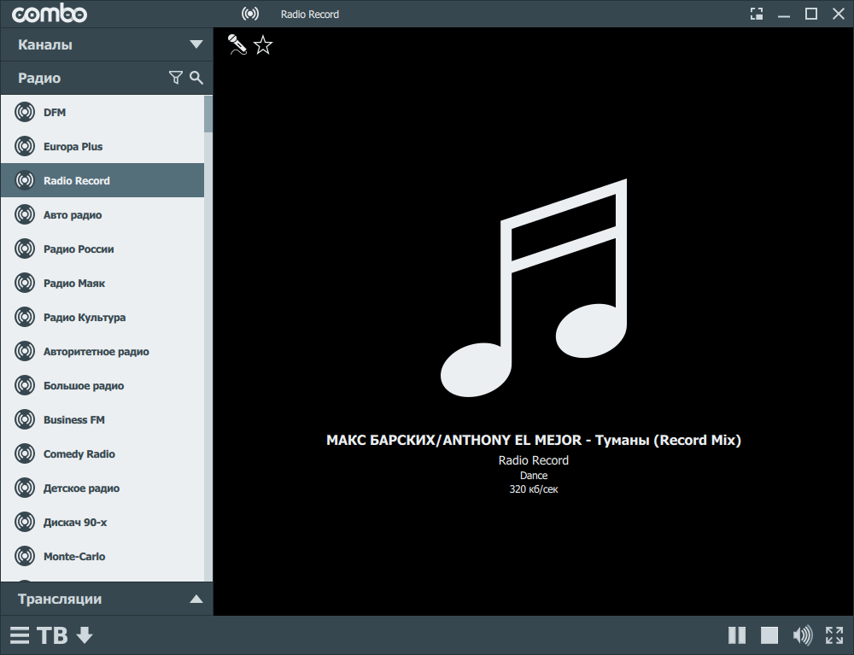854x655 pixels.
Task: Switch to ТВ mode
Action: click(x=52, y=635)
